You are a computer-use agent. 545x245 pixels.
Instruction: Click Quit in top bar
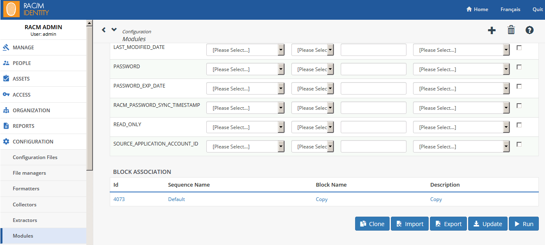[538, 9]
